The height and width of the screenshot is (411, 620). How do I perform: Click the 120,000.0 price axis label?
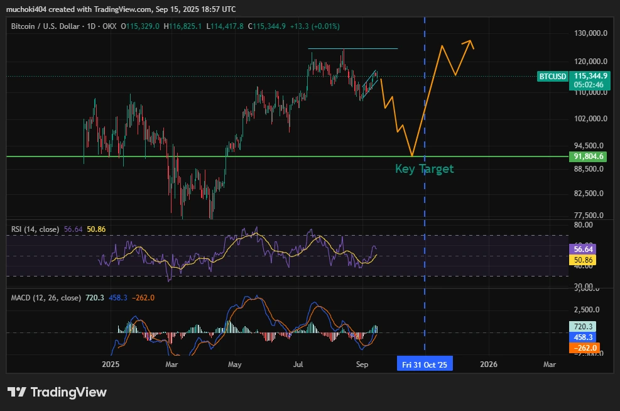pos(590,62)
